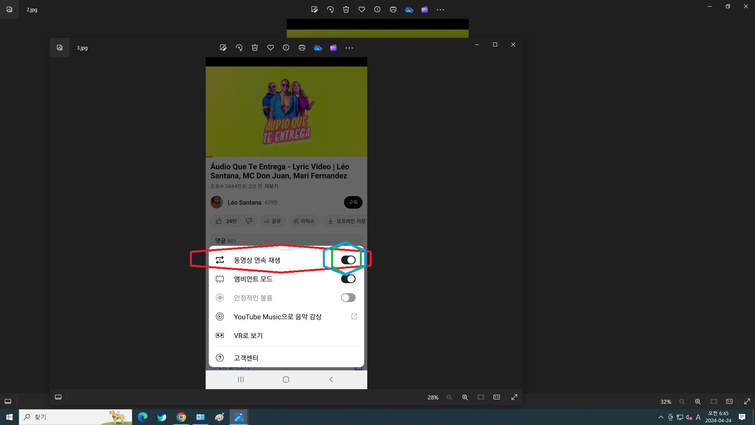Print icon in 2.jpg window toolbar

[x=393, y=9]
